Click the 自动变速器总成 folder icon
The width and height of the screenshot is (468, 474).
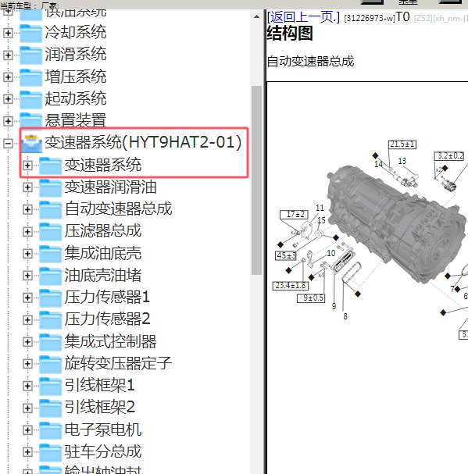point(50,209)
